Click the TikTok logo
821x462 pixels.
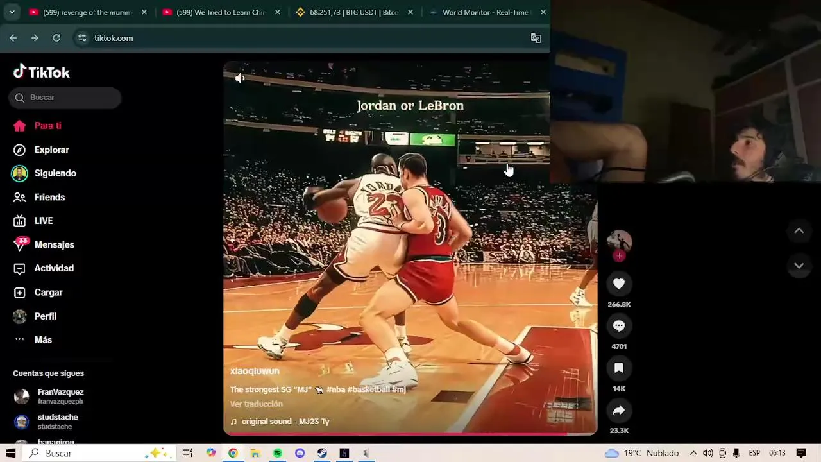[x=42, y=72]
